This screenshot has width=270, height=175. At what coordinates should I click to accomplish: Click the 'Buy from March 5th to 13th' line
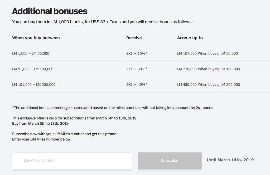[x=41, y=124]
